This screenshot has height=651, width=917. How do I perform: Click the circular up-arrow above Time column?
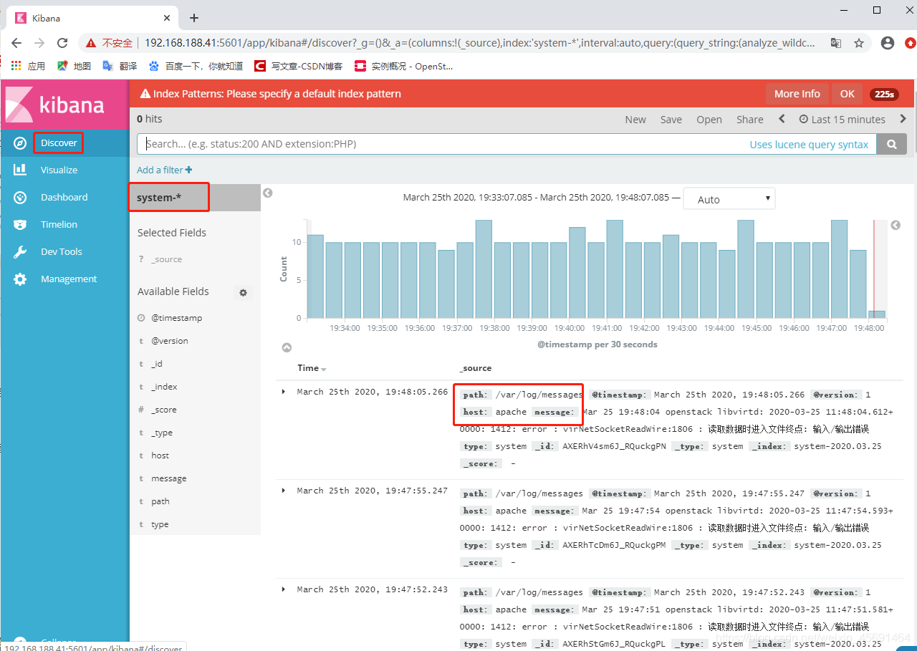click(x=287, y=347)
